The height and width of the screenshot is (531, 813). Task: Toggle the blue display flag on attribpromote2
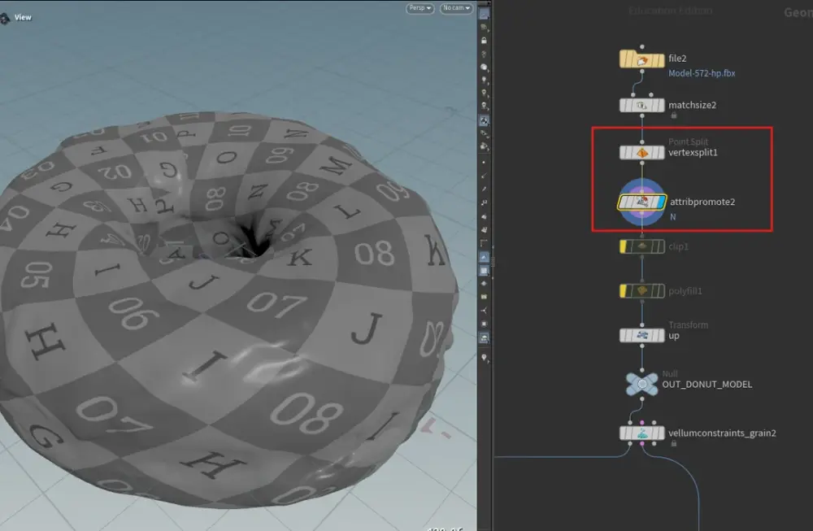[660, 202]
